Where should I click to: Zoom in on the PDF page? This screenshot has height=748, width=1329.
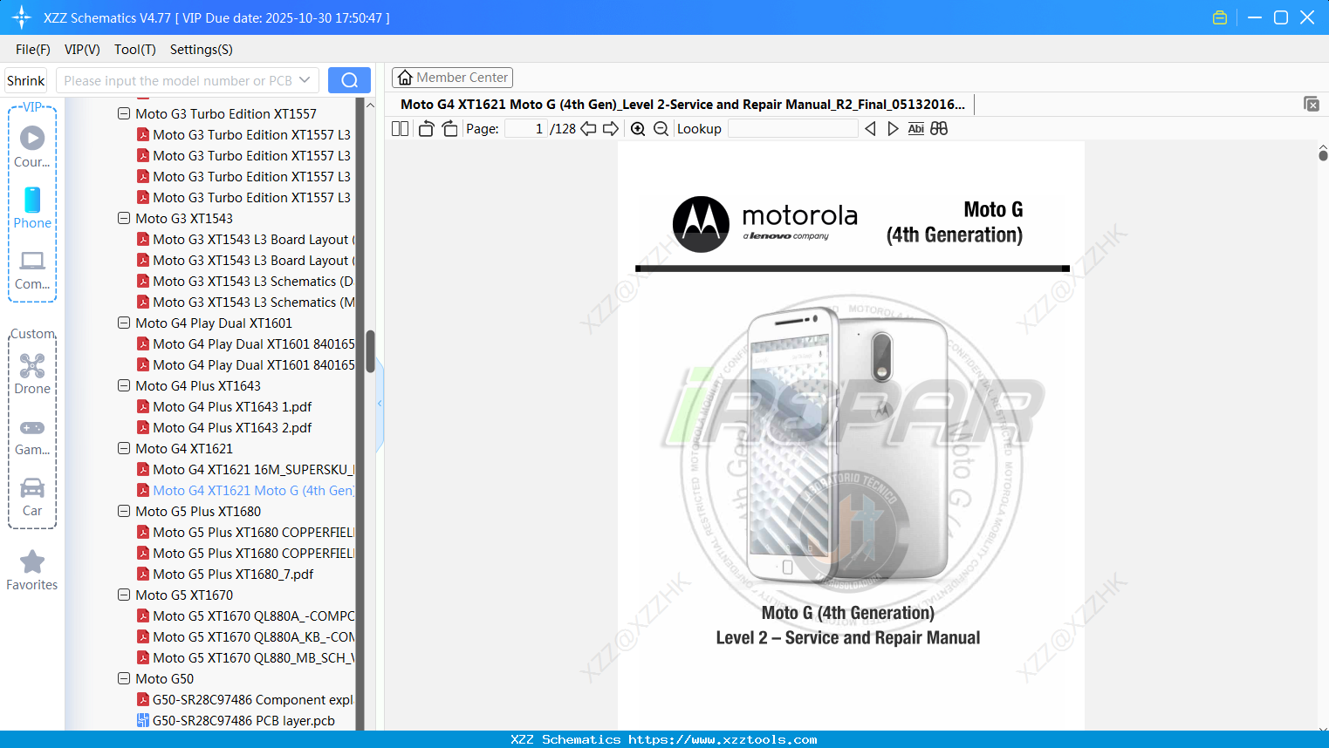(638, 128)
